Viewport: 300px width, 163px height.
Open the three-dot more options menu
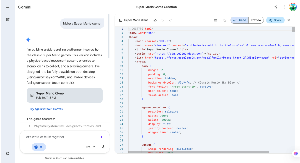284,7
